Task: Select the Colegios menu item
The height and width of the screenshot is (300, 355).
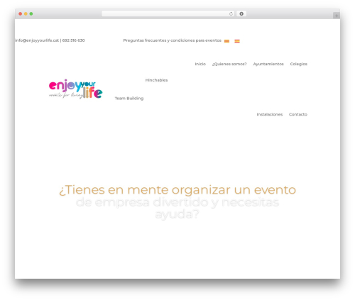Action: point(299,64)
